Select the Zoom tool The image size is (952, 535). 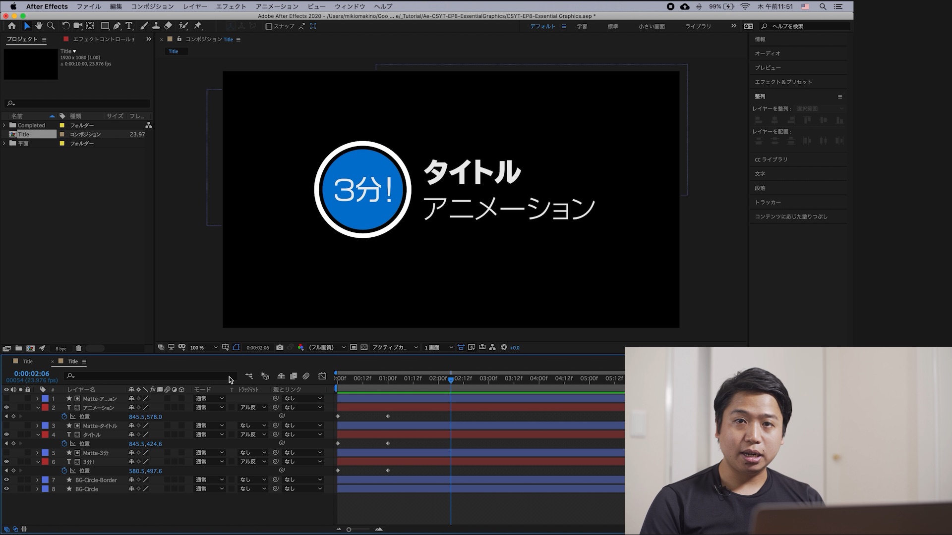click(51, 26)
